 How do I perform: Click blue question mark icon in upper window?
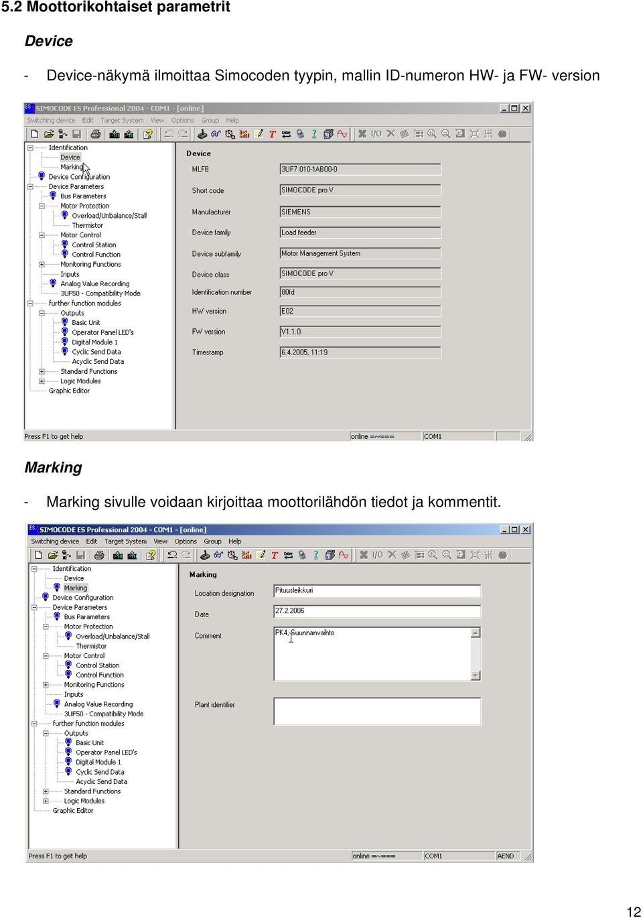pos(314,134)
